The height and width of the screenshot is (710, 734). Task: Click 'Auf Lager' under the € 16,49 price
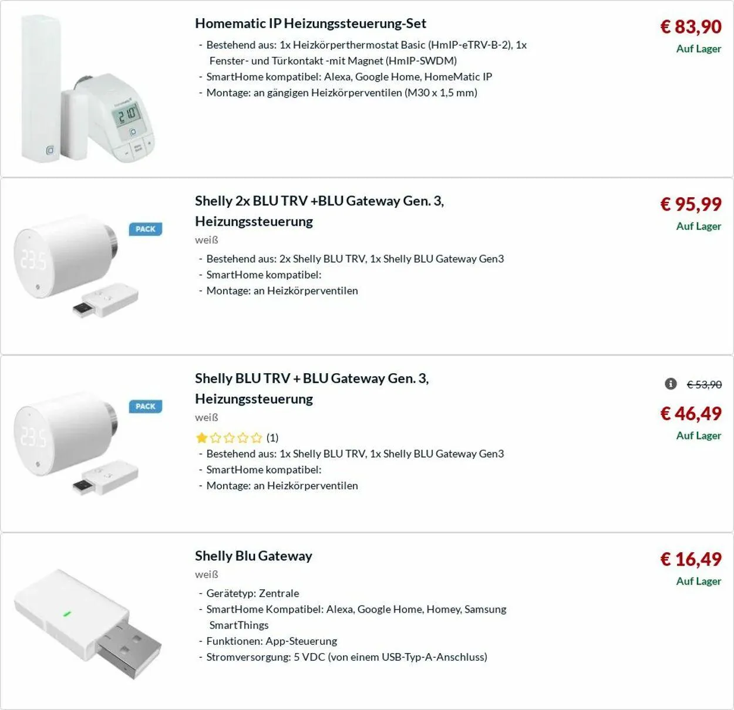[x=698, y=581]
